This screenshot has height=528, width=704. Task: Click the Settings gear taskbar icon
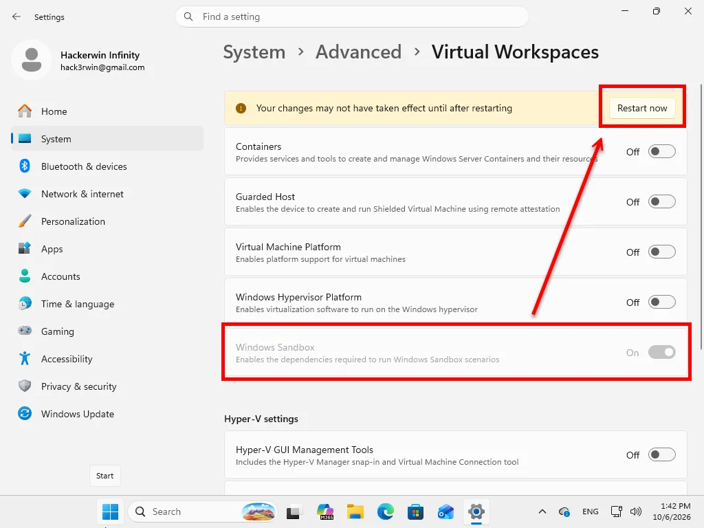coord(476,511)
